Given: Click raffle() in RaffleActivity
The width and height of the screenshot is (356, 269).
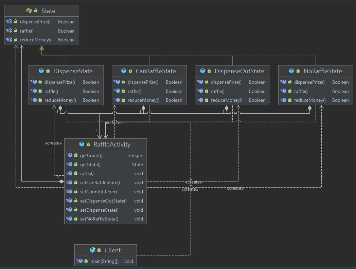Looking at the screenshot, I should tap(87, 174).
